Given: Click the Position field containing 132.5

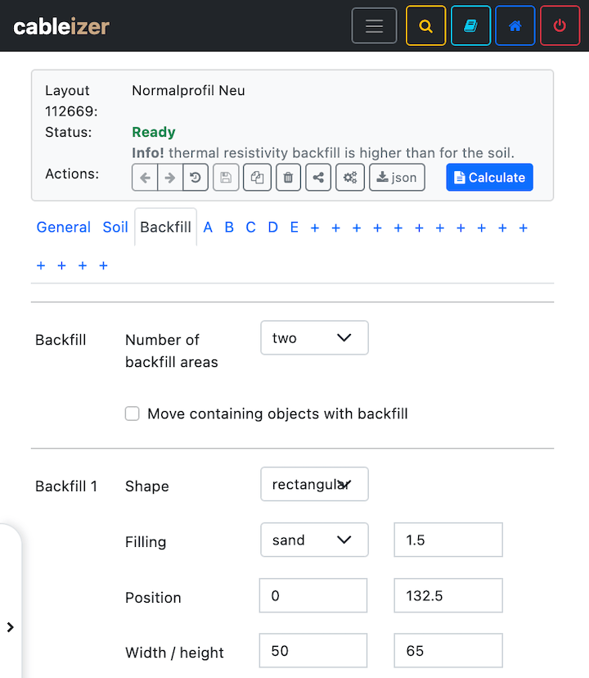Looking at the screenshot, I should [x=448, y=595].
